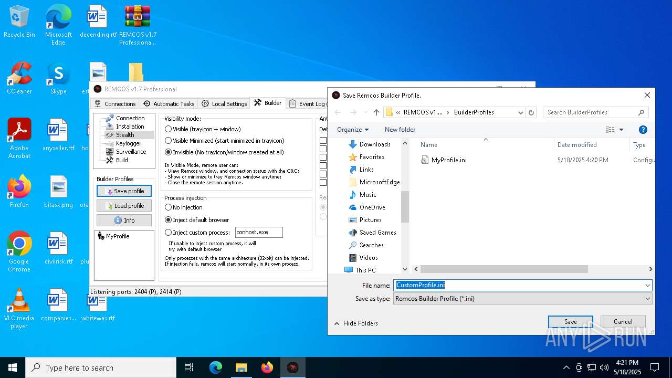672x378 pixels.
Task: Launch Firefox from desktop shortcut
Action: 19,192
